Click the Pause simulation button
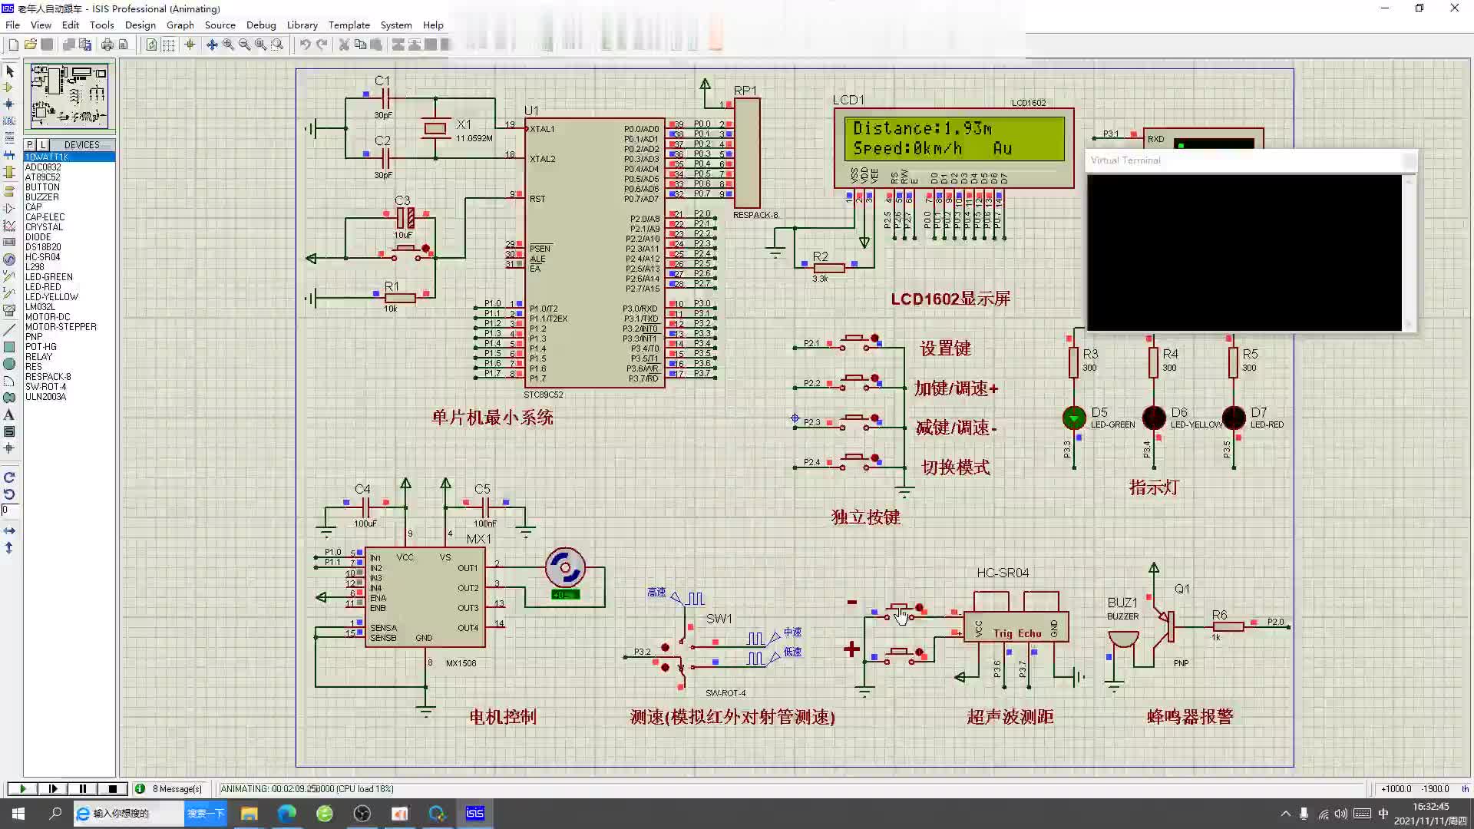This screenshot has width=1474, height=829. [x=82, y=788]
